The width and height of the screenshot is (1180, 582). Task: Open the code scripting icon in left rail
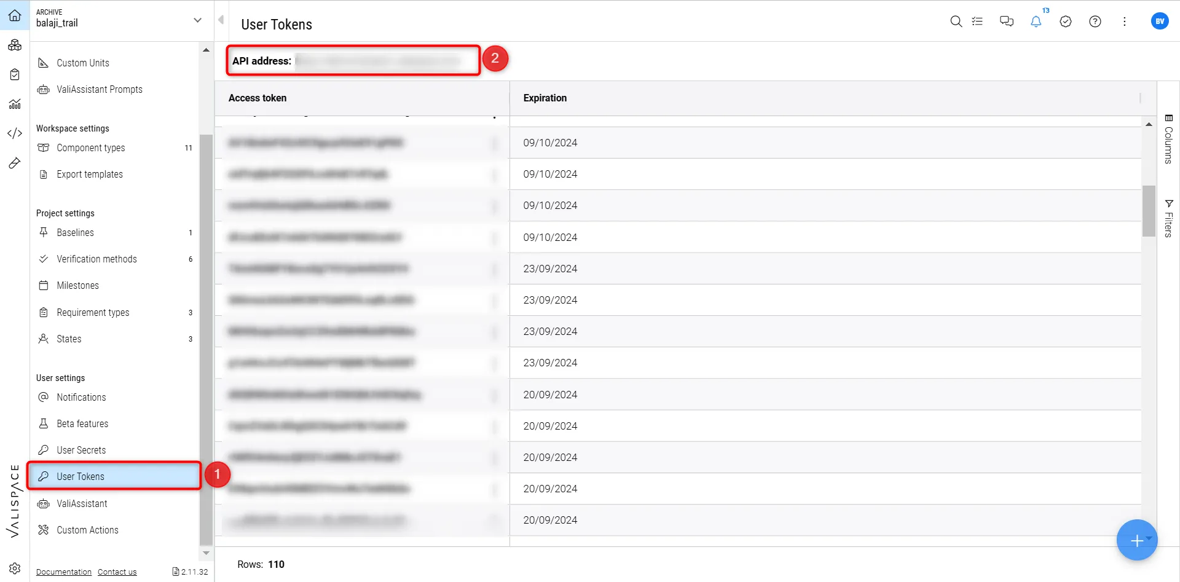(x=15, y=133)
